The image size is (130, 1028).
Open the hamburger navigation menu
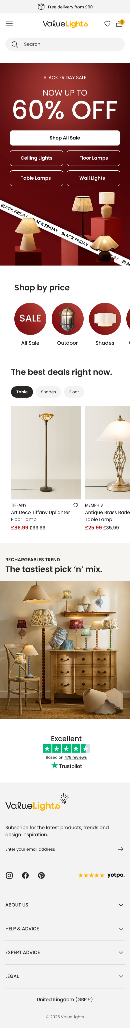(x=9, y=23)
